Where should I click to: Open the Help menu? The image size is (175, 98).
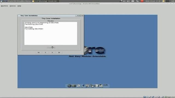[x=19, y=6]
